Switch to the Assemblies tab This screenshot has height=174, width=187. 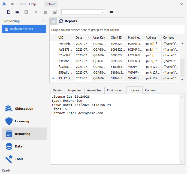point(94,90)
